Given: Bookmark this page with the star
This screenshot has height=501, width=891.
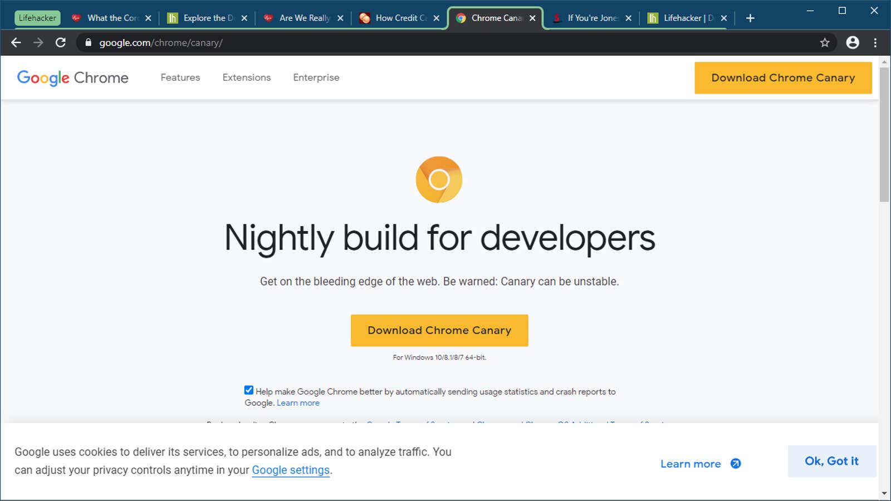Looking at the screenshot, I should click(x=825, y=42).
